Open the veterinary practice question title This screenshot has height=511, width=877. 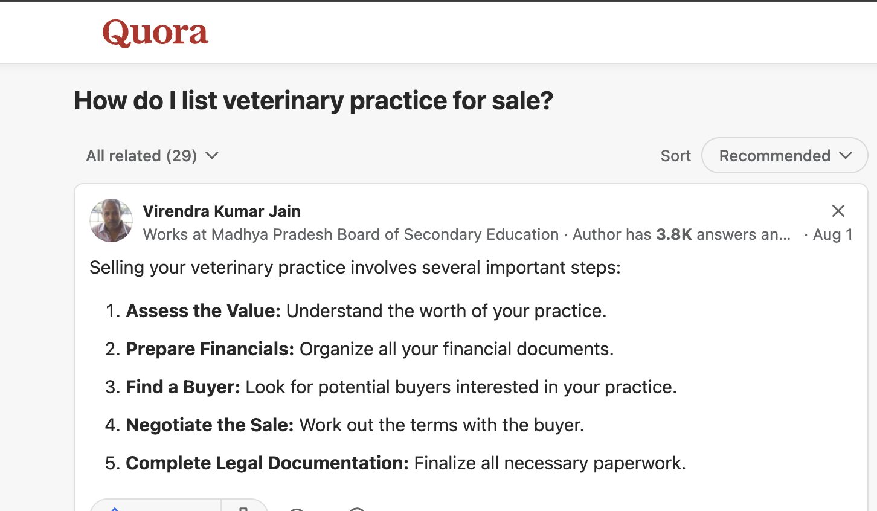pyautogui.click(x=313, y=100)
